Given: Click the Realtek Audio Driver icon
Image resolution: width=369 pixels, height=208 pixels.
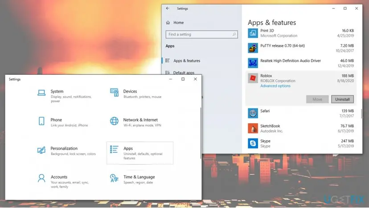Looking at the screenshot, I should pyautogui.click(x=253, y=63).
